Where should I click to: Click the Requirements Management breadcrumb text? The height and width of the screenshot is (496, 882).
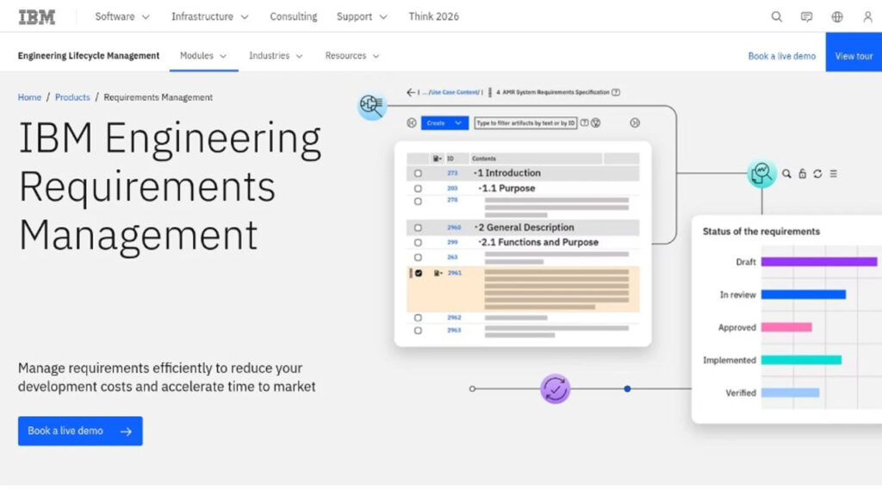pos(158,97)
